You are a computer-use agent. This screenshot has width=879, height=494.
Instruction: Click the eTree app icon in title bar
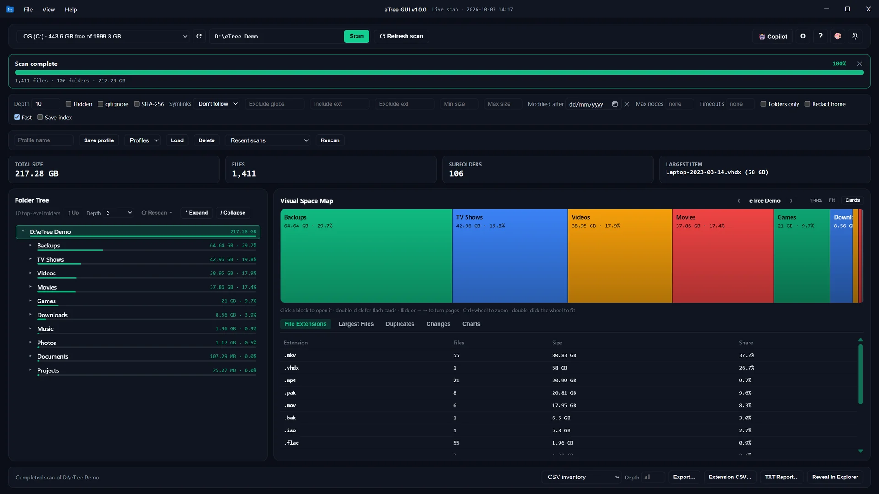tap(10, 9)
